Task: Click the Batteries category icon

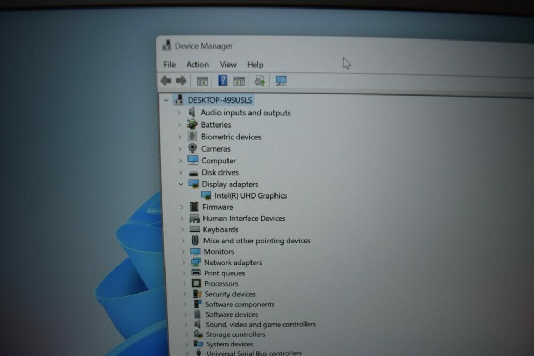Action: pyautogui.click(x=192, y=124)
